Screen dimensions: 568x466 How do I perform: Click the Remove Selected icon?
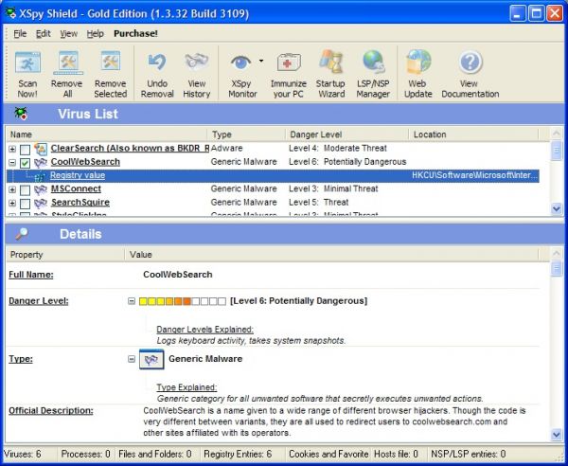click(110, 64)
